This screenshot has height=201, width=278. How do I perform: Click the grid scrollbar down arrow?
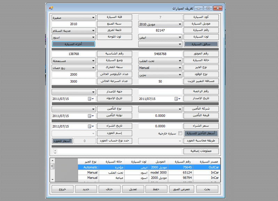click(53, 179)
